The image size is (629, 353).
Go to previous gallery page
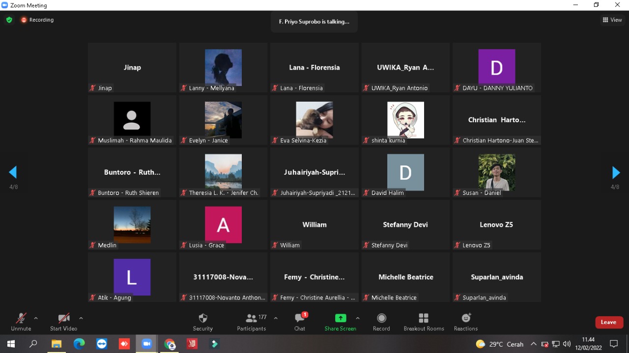(13, 172)
